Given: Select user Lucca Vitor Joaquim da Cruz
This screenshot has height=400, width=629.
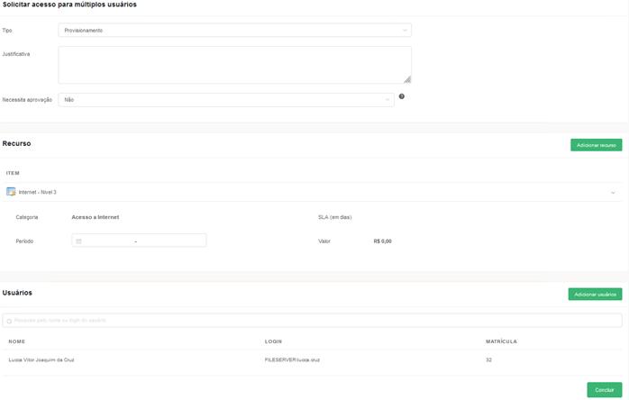Looking at the screenshot, I should tap(41, 359).
